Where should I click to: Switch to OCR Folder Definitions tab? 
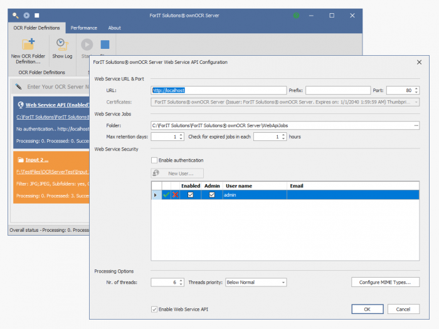click(36, 28)
